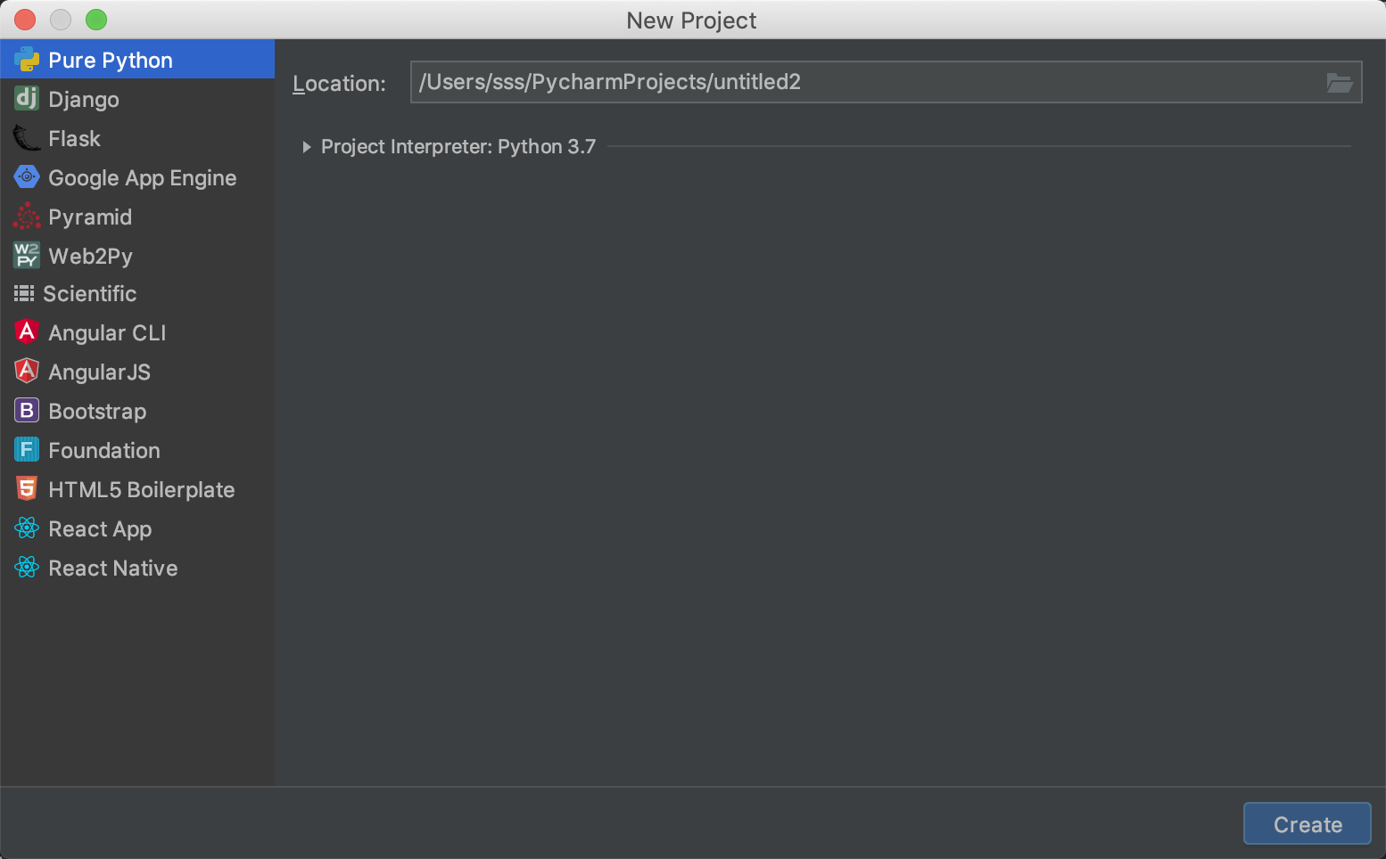
Task: Choose the HTML5 Boilerplate project type label
Action: pos(142,490)
